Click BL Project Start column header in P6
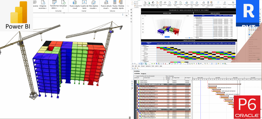Screen dimensions: 262x119 pyautogui.click(x=178, y=78)
